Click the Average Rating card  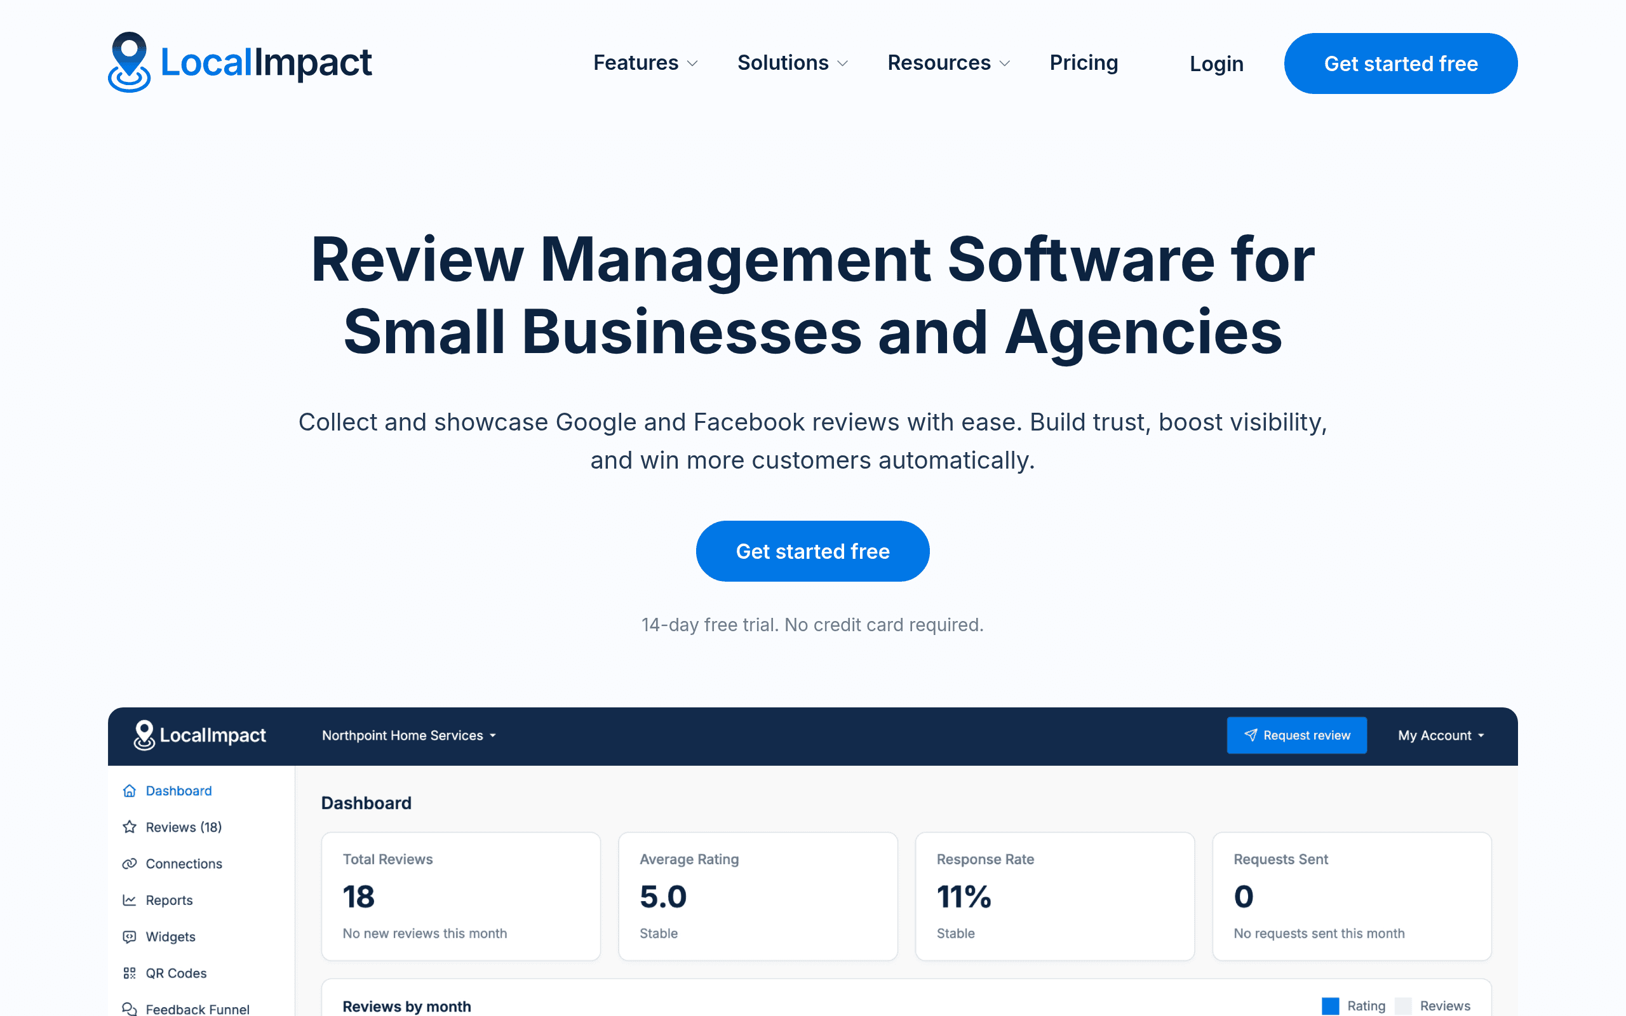[758, 897]
